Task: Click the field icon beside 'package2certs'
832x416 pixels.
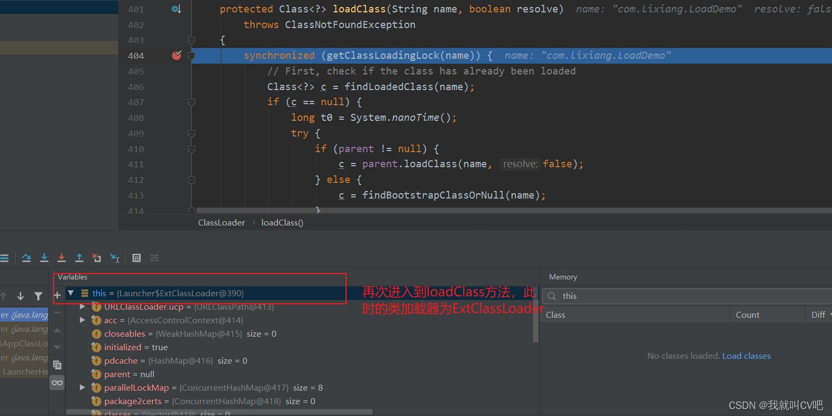Action: [97, 401]
